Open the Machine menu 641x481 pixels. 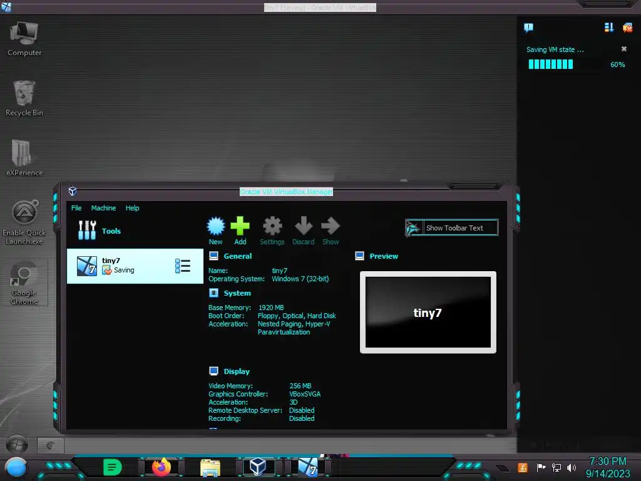(103, 208)
